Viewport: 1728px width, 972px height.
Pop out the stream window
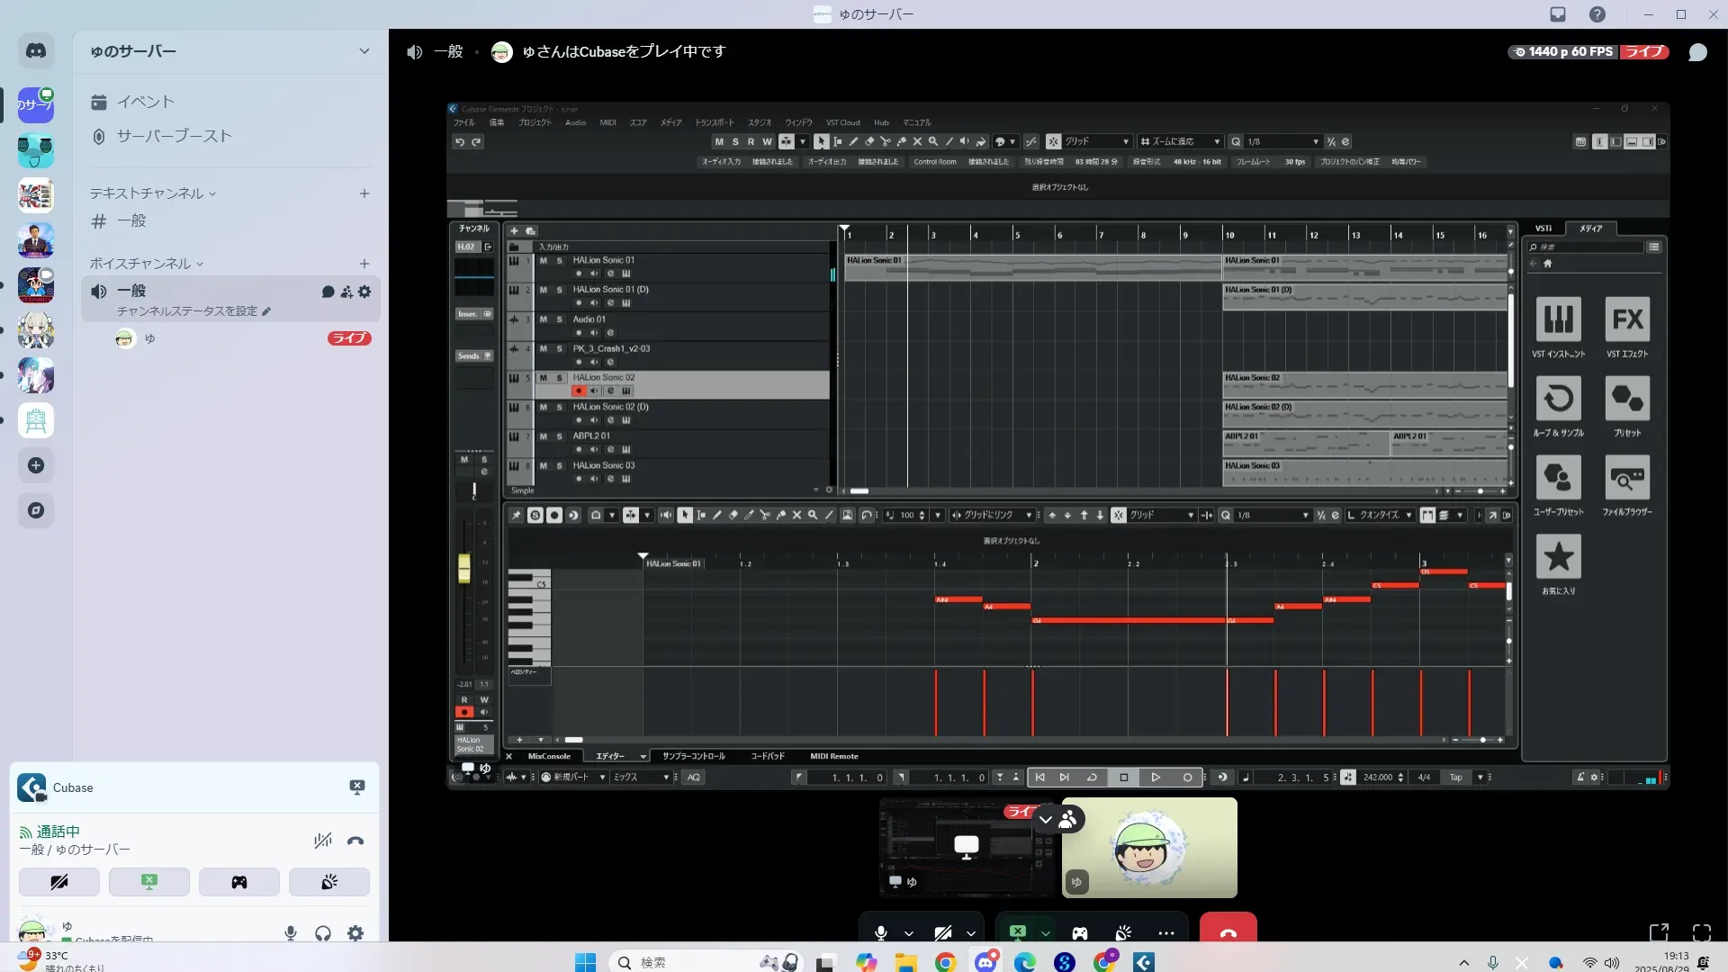1659,932
